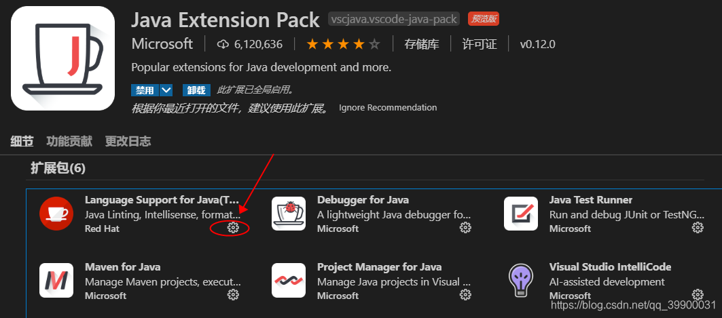Click the 扩展包(6) heading

[x=58, y=169]
